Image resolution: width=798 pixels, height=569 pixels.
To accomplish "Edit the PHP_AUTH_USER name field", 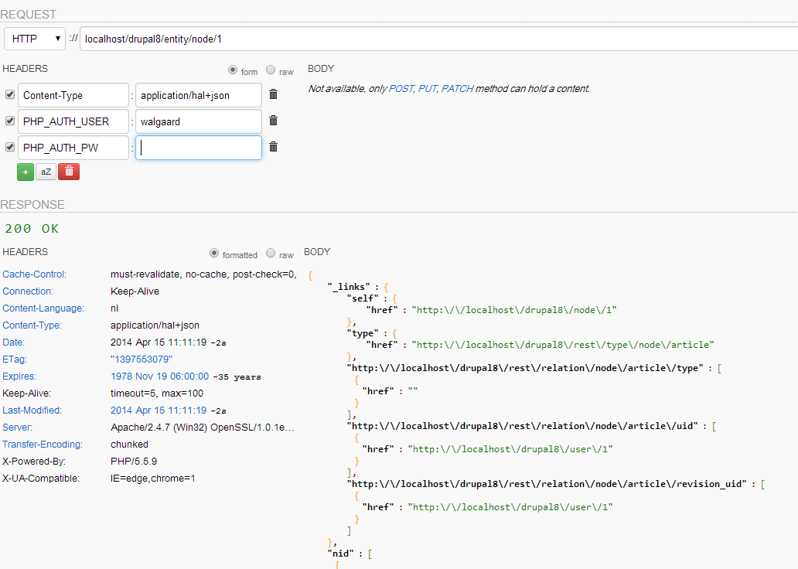I will tap(73, 121).
